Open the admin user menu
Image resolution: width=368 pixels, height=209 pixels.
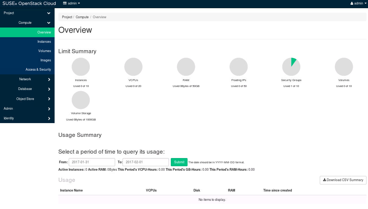click(x=358, y=3)
